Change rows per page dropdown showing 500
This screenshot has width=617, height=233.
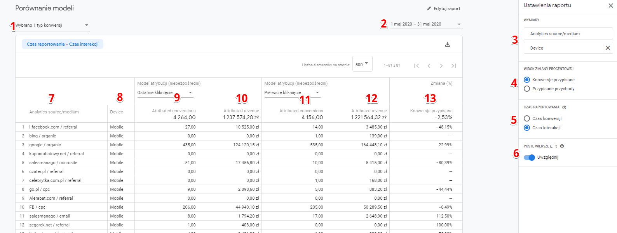click(x=362, y=64)
